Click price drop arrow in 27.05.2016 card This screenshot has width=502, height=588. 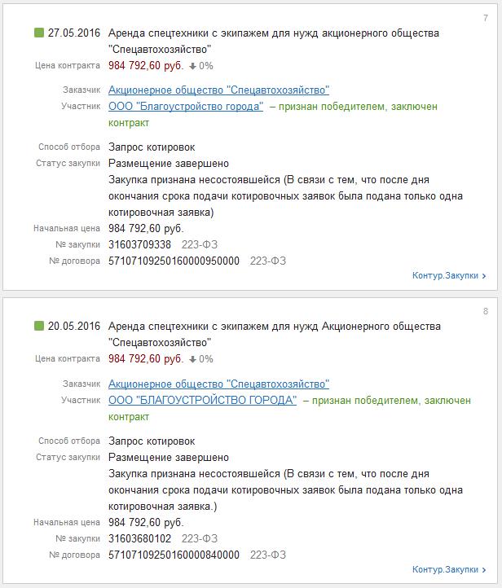click(x=193, y=66)
